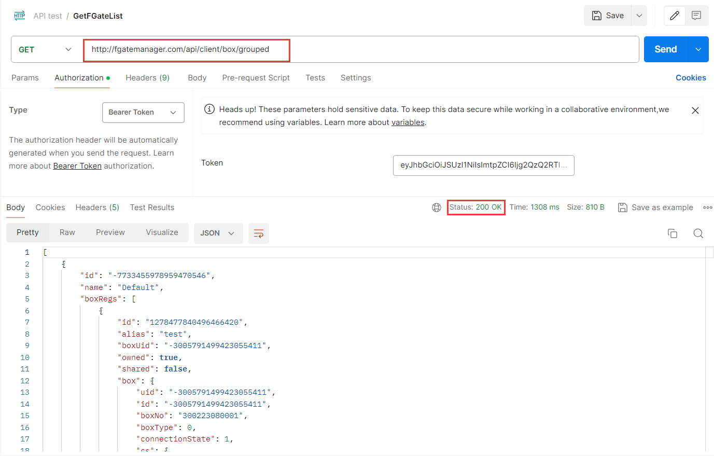714x456 pixels.
Task: Click the owned true value
Action: point(169,357)
